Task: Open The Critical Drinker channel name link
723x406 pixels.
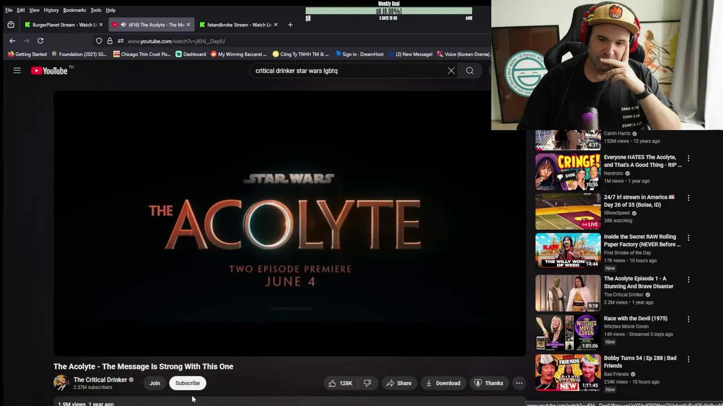Action: (101, 379)
